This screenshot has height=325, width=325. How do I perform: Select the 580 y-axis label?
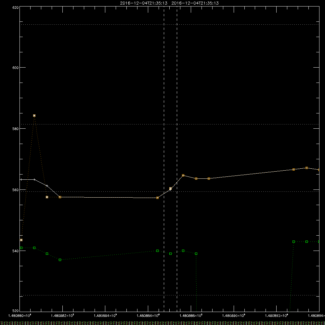(x=16, y=129)
